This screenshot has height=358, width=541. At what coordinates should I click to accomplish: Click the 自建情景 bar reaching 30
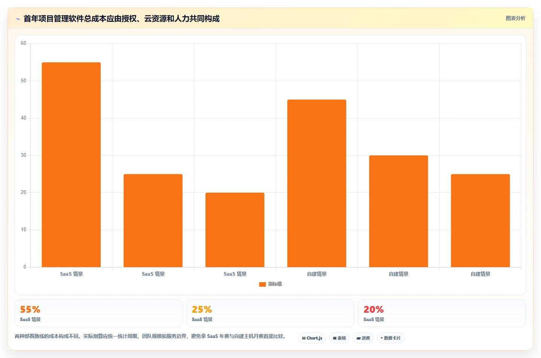pyautogui.click(x=398, y=211)
